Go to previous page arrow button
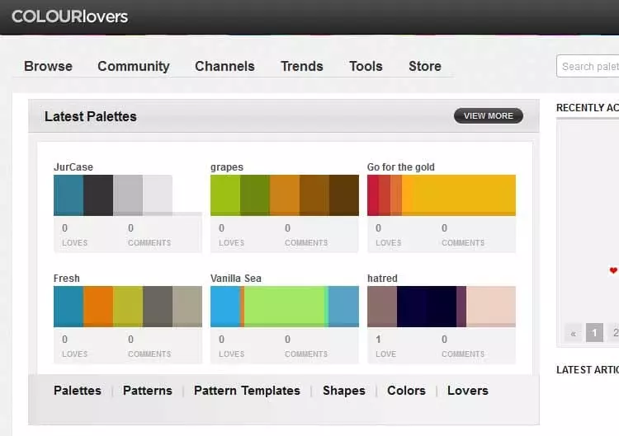The width and height of the screenshot is (619, 436). point(573,333)
